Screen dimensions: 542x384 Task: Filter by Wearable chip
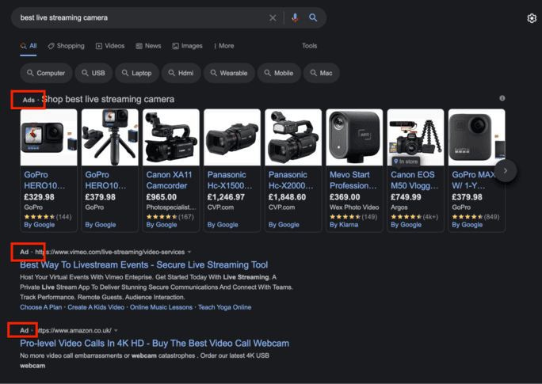(x=229, y=73)
